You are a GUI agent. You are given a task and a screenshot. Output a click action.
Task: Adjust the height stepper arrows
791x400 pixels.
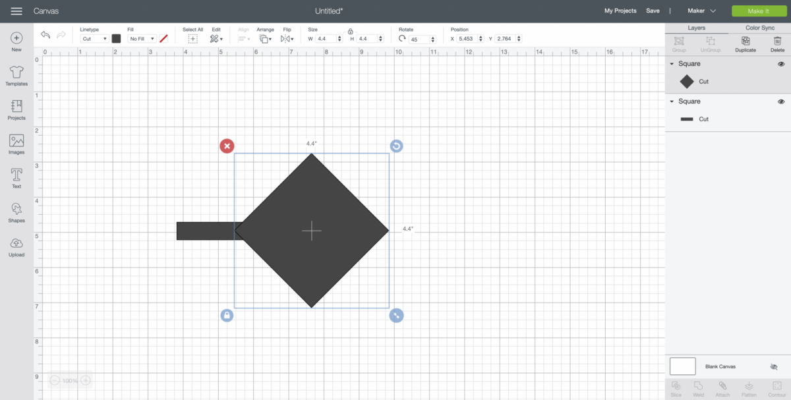pyautogui.click(x=380, y=39)
